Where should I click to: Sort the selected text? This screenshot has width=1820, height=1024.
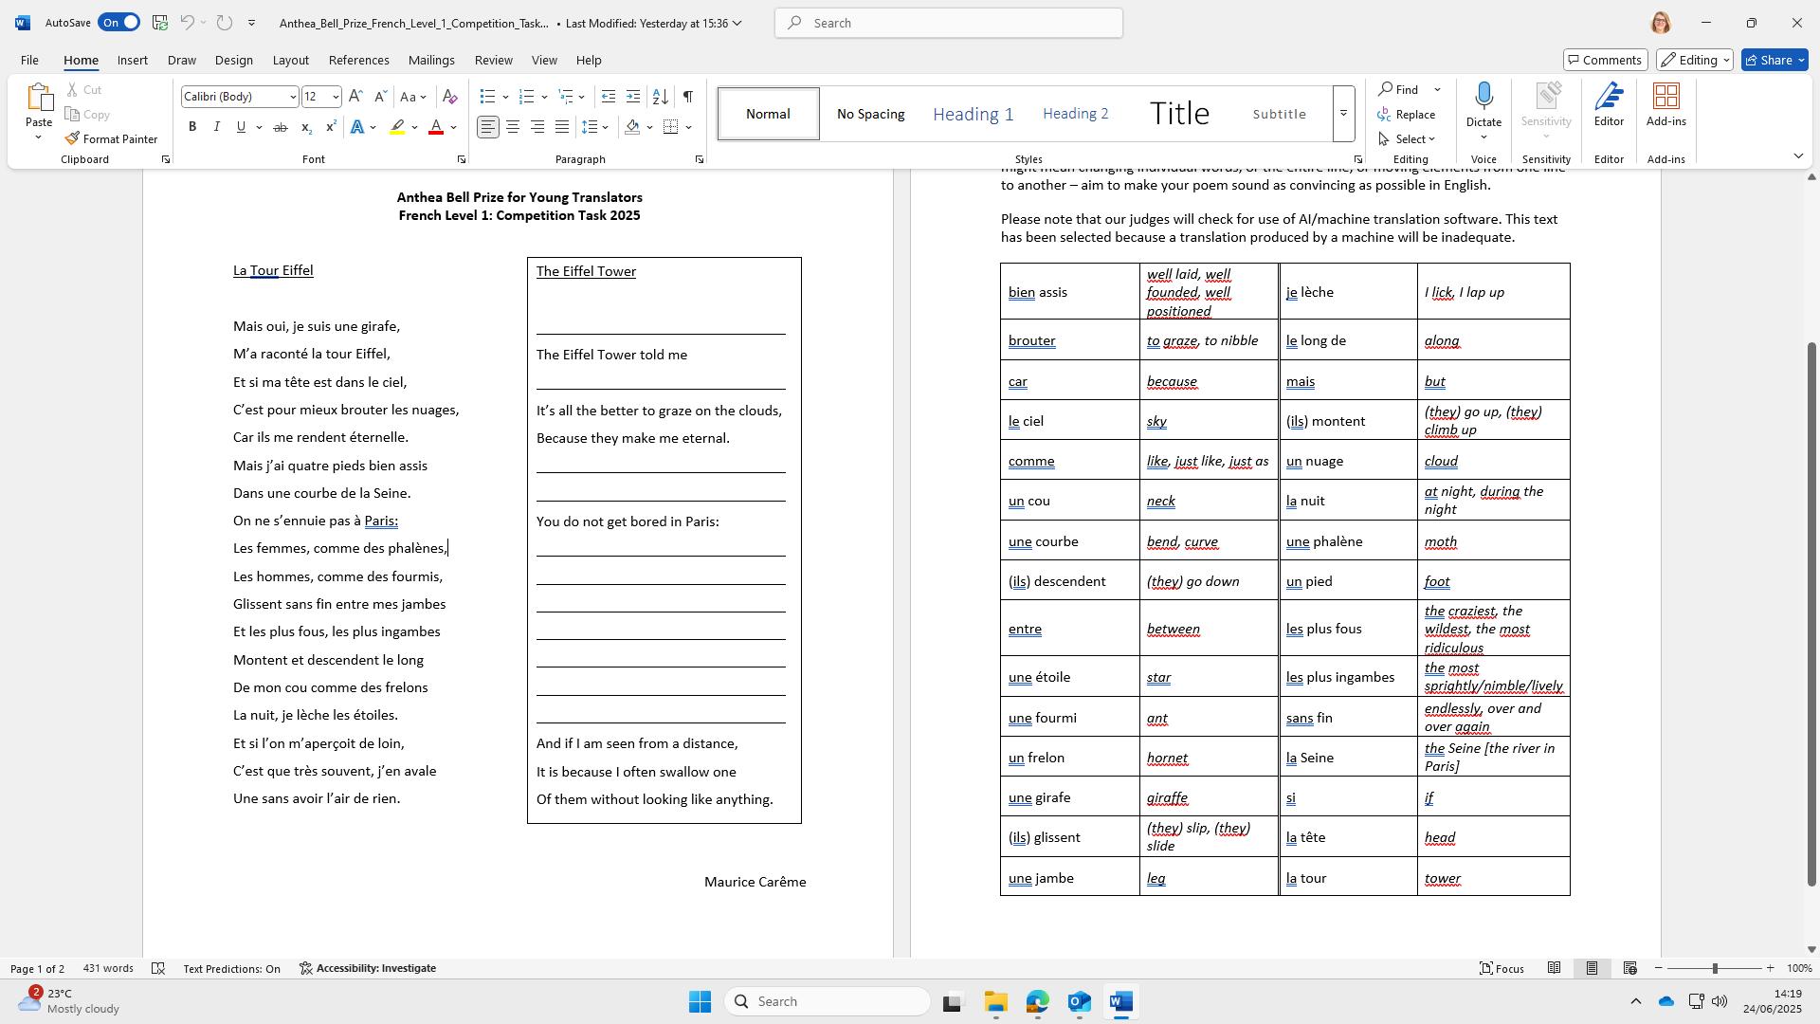(661, 97)
